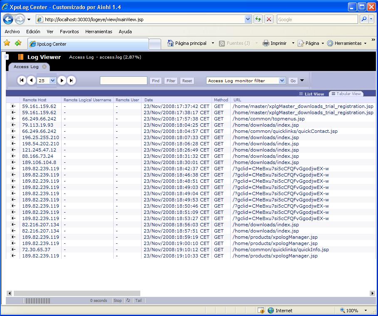
Task: Click horizontal scrollbar right arrow
Action: point(372,293)
